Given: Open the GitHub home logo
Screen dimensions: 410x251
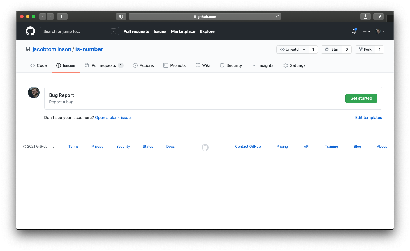Looking at the screenshot, I should pos(30,31).
